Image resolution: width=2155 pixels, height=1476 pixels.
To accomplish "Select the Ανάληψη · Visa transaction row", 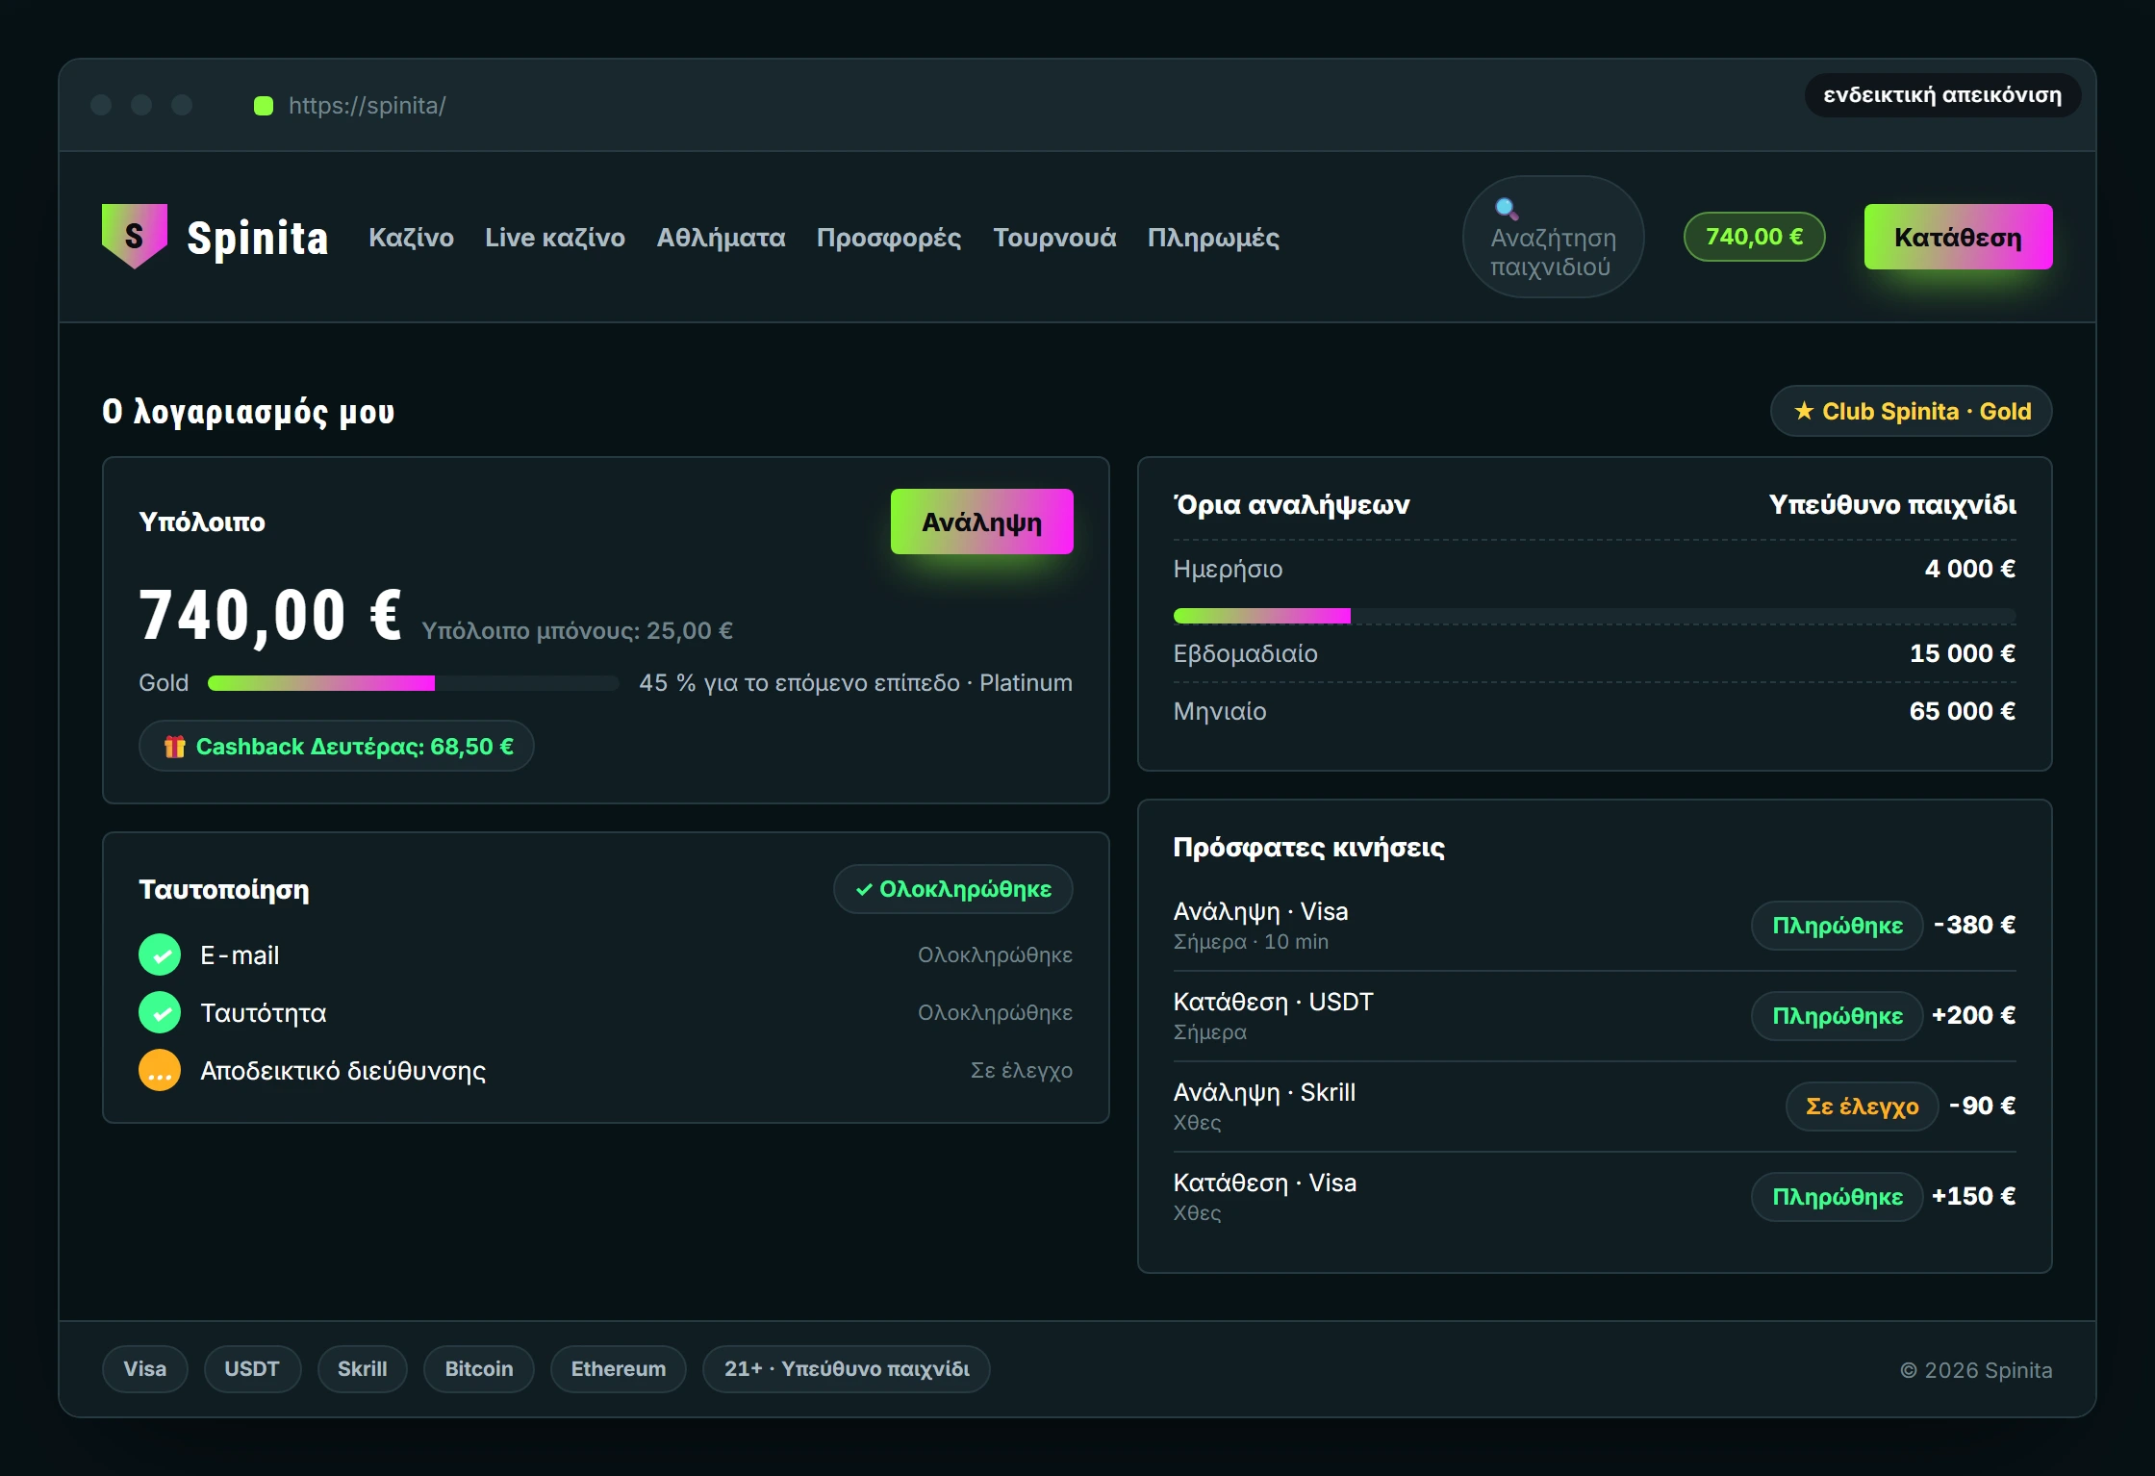I will 1594,926.
